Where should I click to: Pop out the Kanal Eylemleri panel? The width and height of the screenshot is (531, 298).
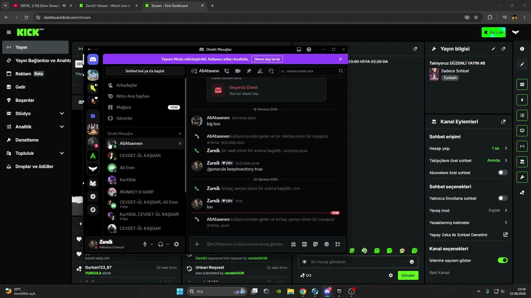tap(503, 122)
